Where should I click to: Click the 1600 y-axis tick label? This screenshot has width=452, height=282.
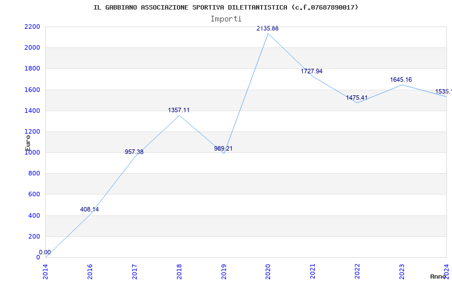(x=32, y=90)
